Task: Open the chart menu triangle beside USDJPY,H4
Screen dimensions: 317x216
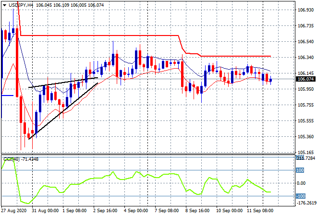Action: (4, 5)
